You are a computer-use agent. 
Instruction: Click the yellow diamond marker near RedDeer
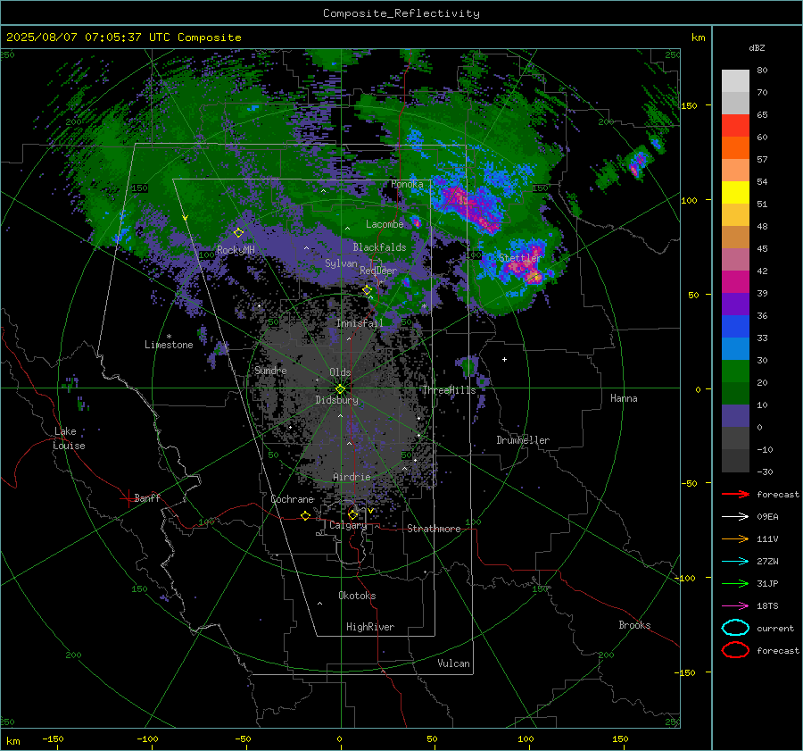[367, 290]
